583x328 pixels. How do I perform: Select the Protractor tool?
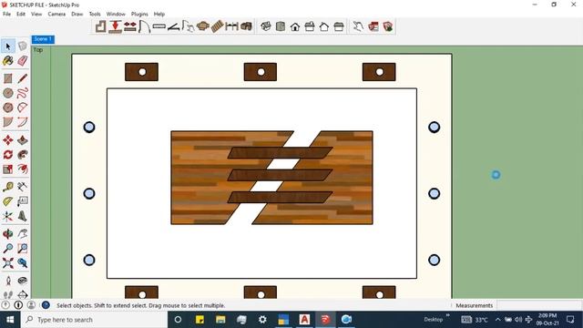click(x=8, y=201)
